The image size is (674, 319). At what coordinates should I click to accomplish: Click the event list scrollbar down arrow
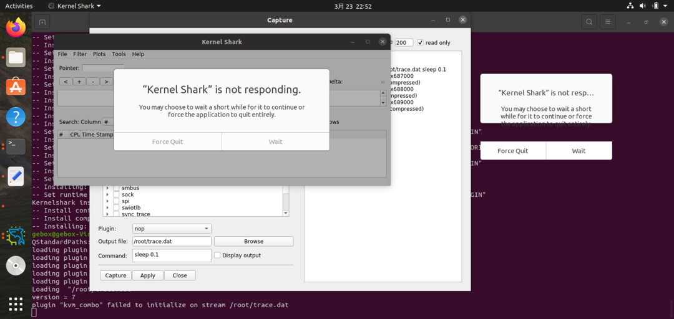pos(286,213)
